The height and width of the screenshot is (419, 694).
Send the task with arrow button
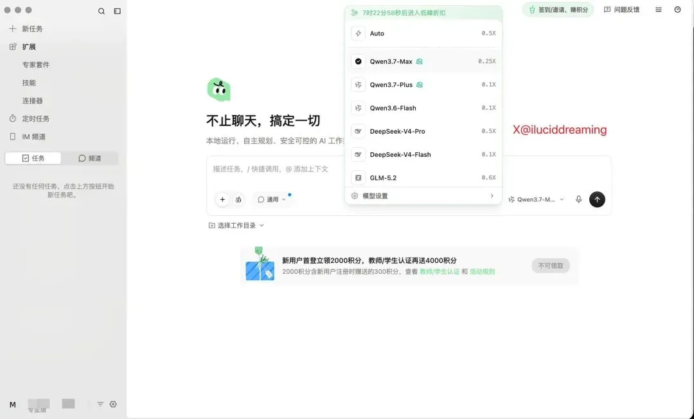pyautogui.click(x=597, y=200)
